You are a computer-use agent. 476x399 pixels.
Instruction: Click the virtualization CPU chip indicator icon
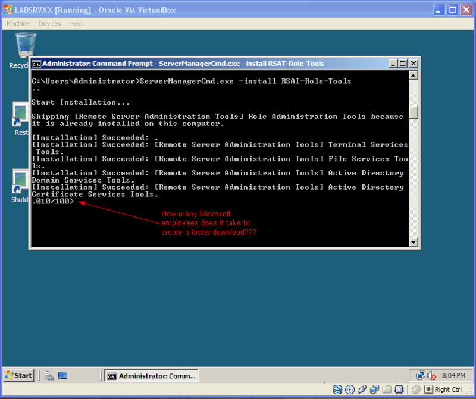coord(399,389)
